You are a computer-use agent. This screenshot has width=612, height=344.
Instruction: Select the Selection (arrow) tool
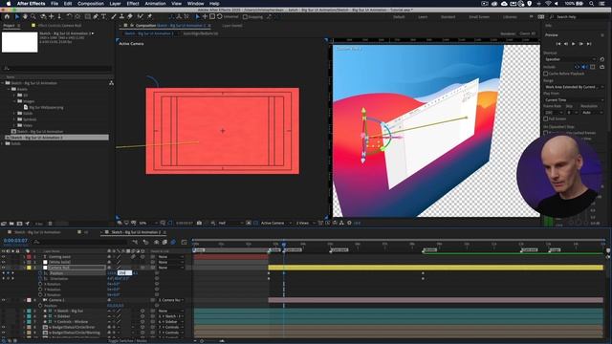(17, 17)
